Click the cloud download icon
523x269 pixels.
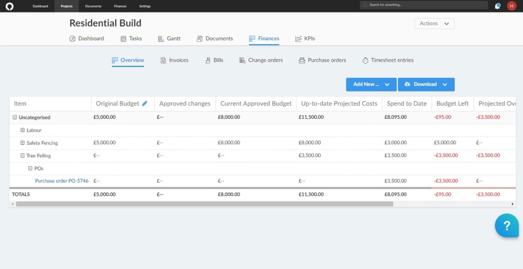pyautogui.click(x=408, y=84)
